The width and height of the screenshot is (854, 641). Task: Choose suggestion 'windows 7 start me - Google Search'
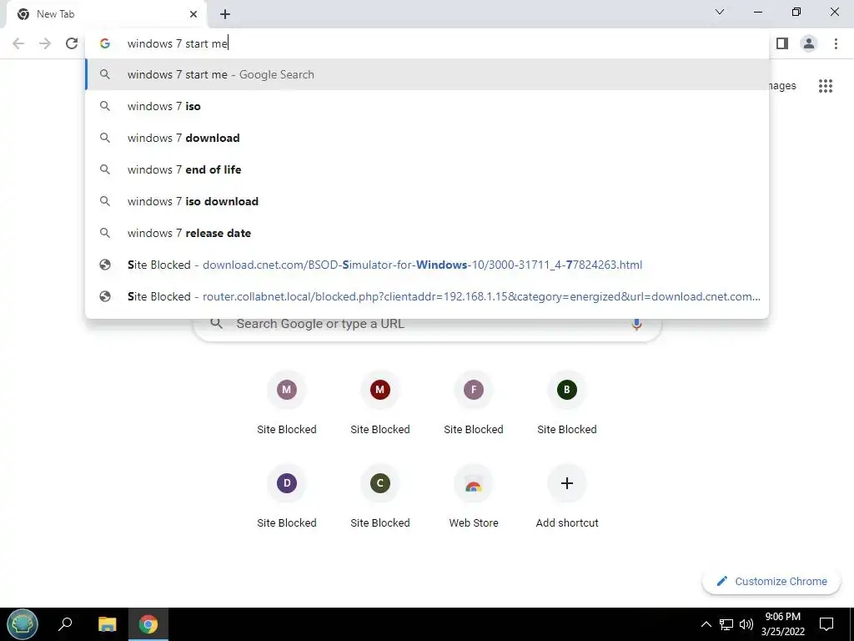428,74
